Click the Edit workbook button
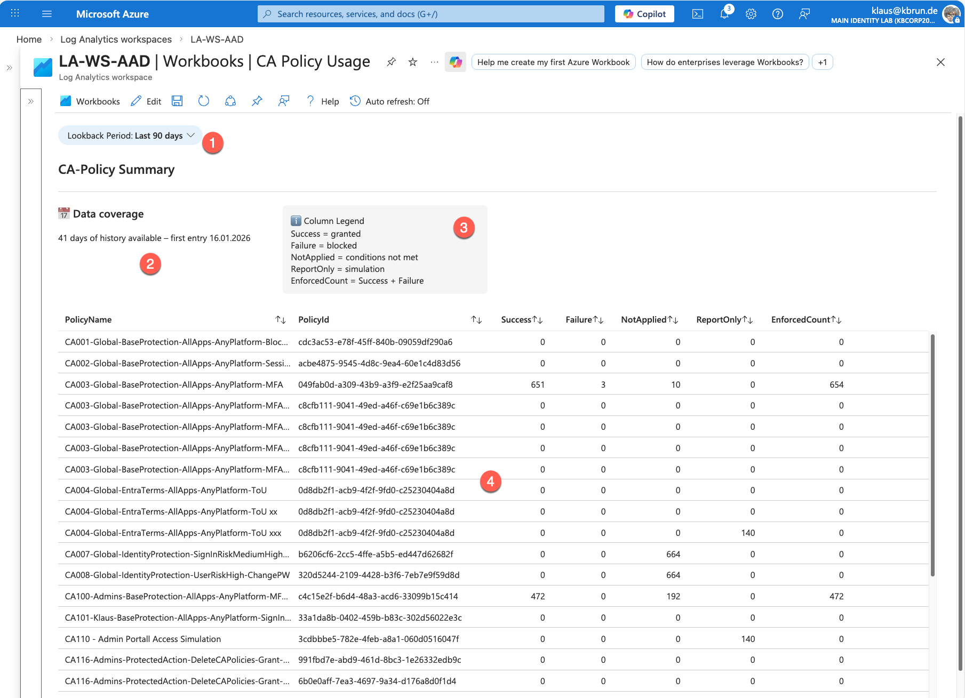This screenshot has height=698, width=965. click(146, 101)
